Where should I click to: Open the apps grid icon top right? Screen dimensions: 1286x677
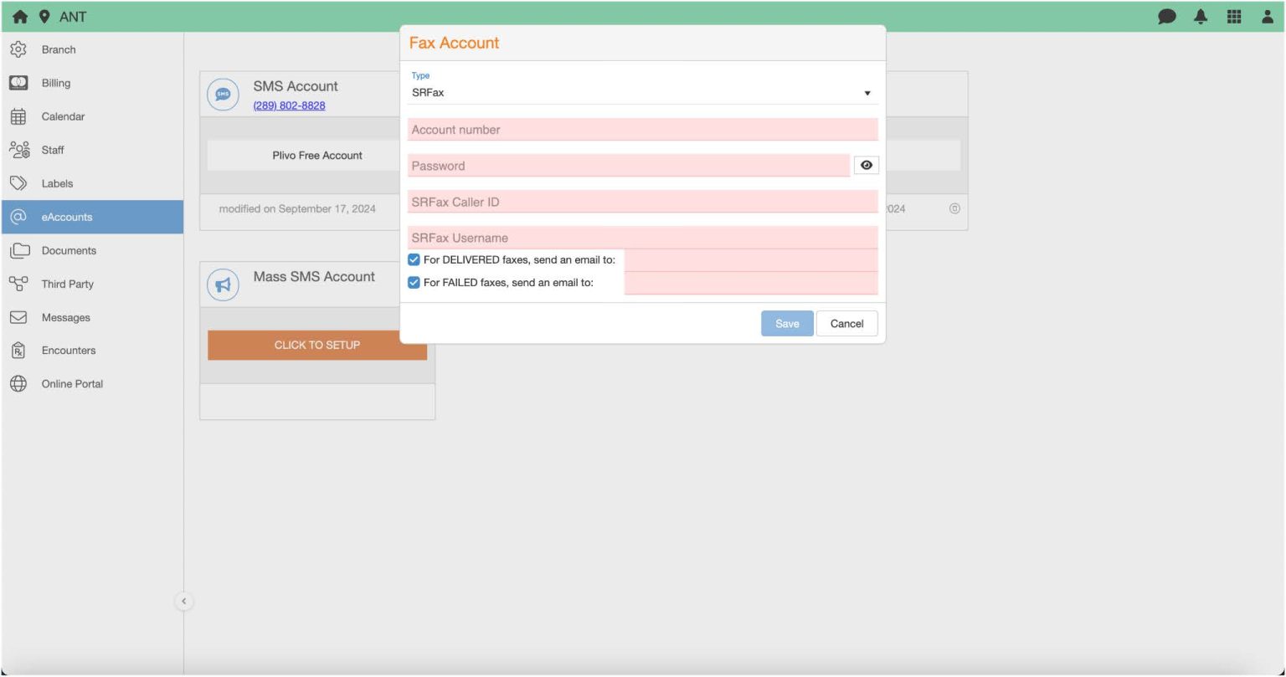tap(1233, 16)
